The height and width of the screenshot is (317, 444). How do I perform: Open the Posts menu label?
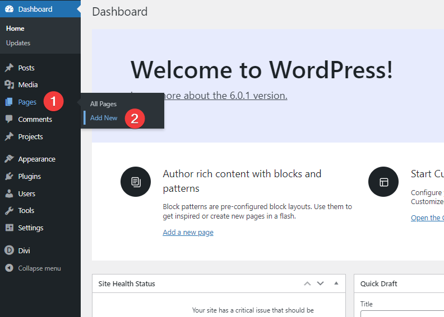(x=26, y=68)
